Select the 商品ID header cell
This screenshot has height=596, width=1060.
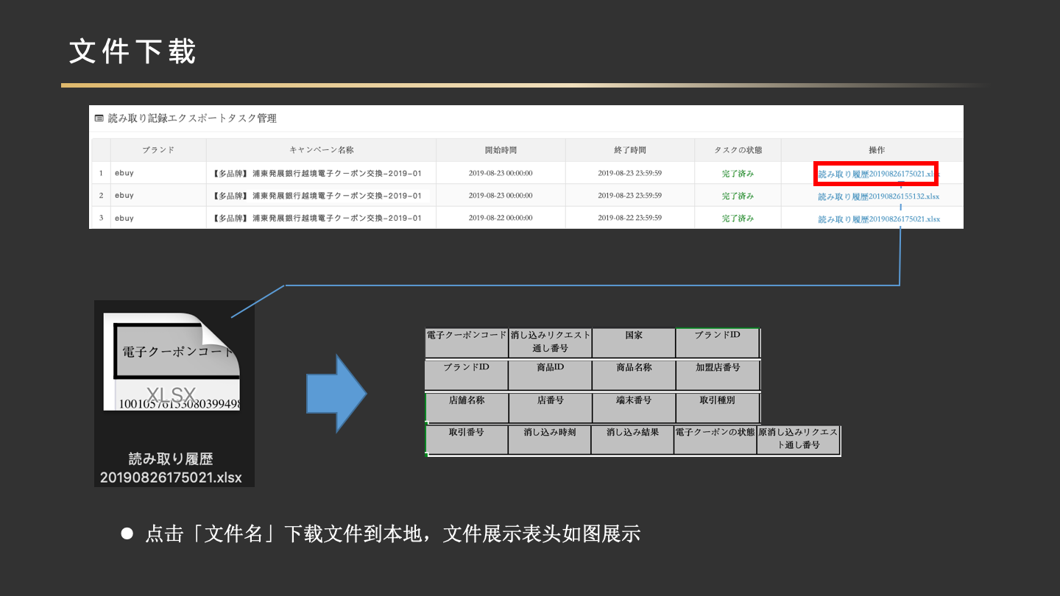coord(550,375)
